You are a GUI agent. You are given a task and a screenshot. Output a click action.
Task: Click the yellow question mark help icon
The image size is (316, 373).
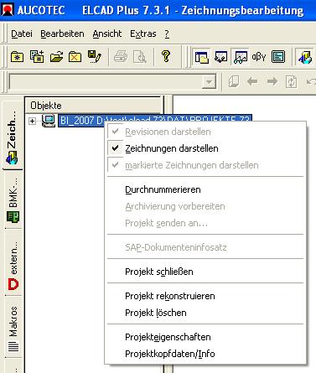(x=166, y=56)
